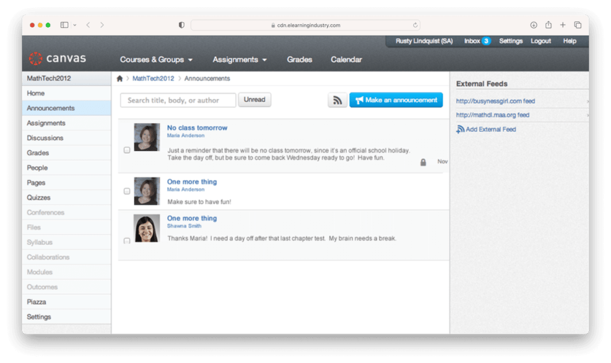611x363 pixels.
Task: Check Shawna Smith's One more thing checkbox
Action: pos(127,241)
